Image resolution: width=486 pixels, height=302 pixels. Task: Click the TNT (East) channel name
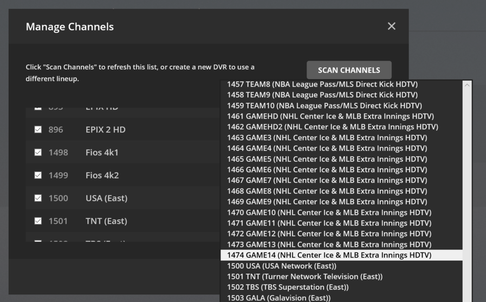106,221
